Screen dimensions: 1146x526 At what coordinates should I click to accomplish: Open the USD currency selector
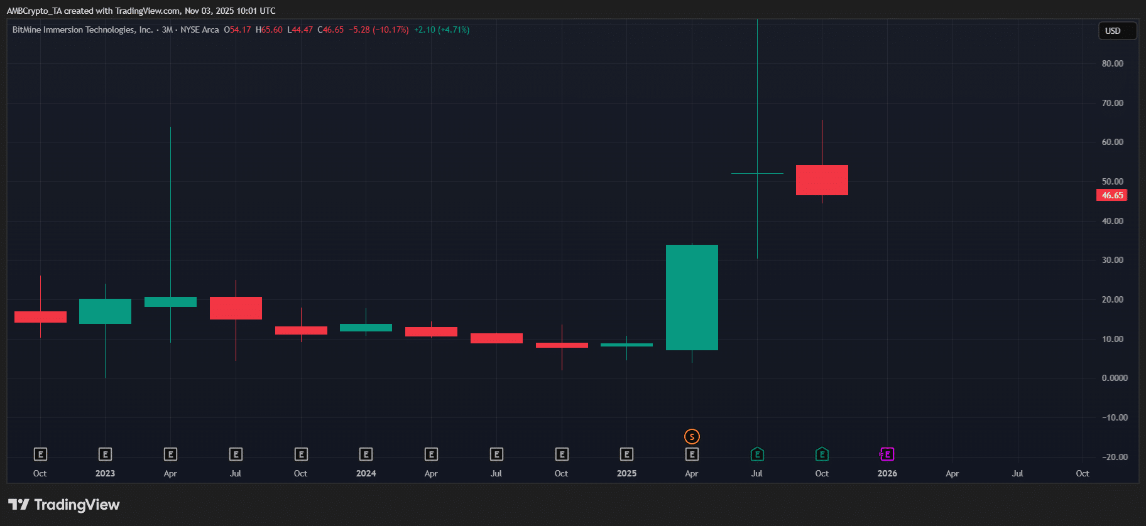point(1116,31)
